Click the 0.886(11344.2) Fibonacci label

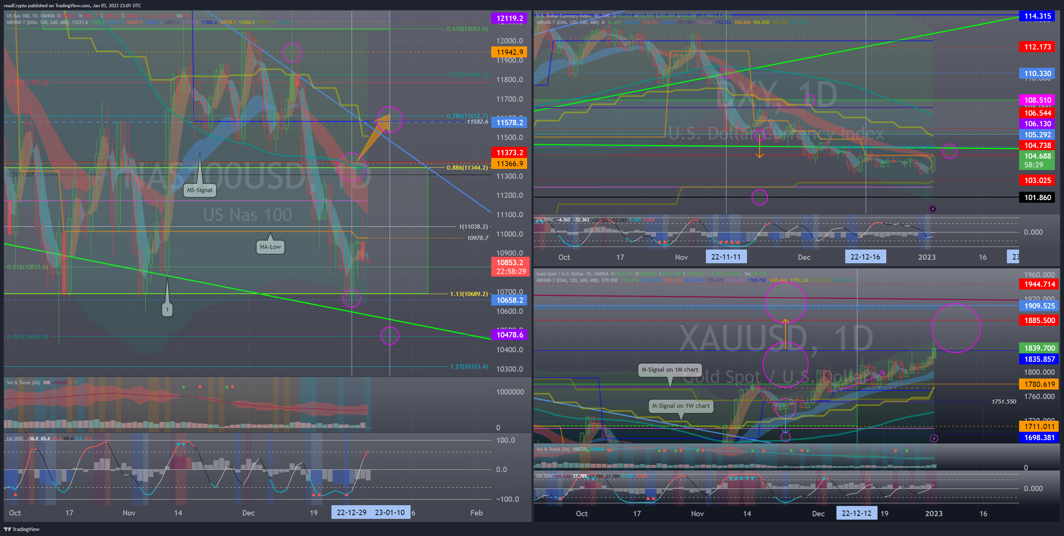pyautogui.click(x=467, y=167)
